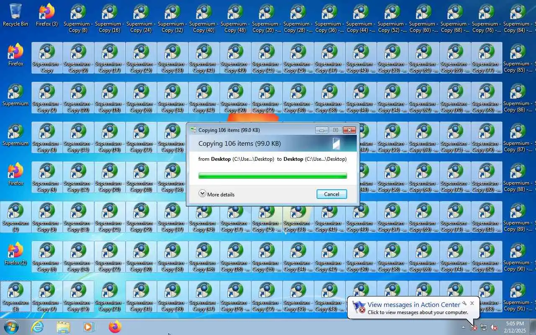Select Supermium - Copy (7) shortcut
Screen dimensions: 536x335
tap(47, 296)
